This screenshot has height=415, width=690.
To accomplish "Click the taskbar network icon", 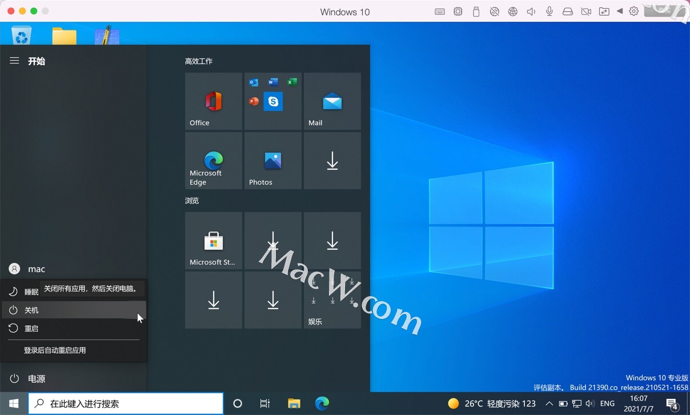I will coord(576,404).
